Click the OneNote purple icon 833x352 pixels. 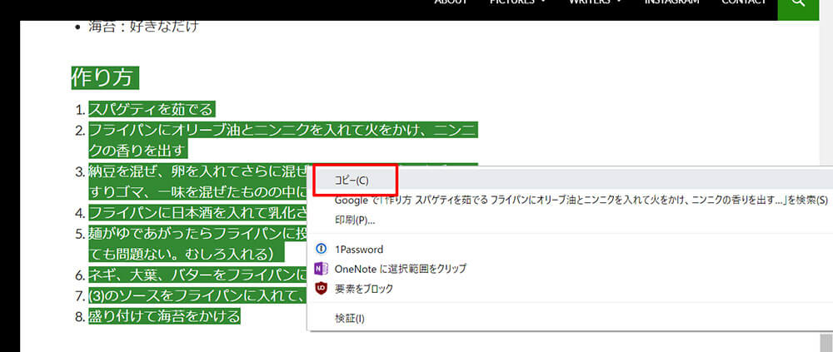[x=321, y=269]
